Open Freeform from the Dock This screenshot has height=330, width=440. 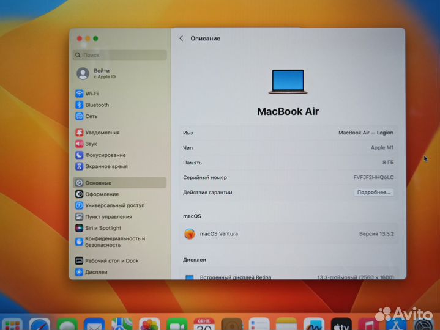[x=314, y=324]
